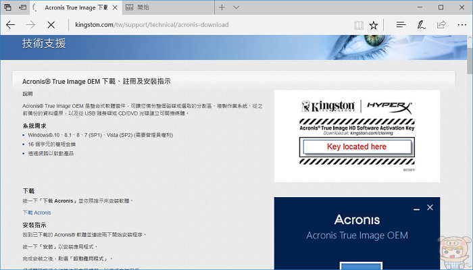Switch to the Acronis True Image tab

(x=76, y=7)
